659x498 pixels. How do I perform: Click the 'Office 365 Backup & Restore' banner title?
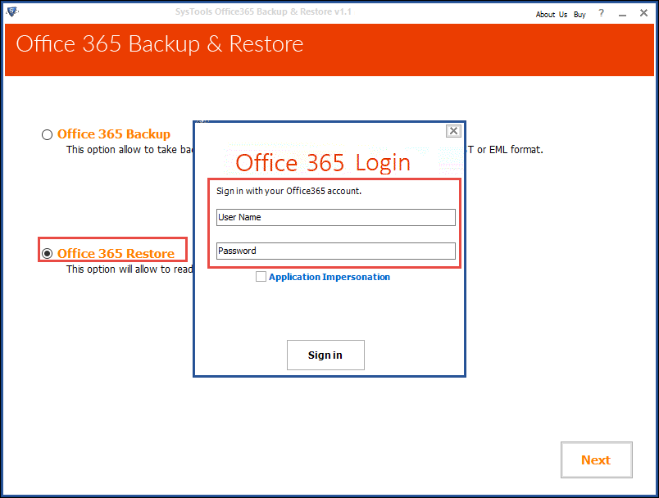(x=160, y=44)
